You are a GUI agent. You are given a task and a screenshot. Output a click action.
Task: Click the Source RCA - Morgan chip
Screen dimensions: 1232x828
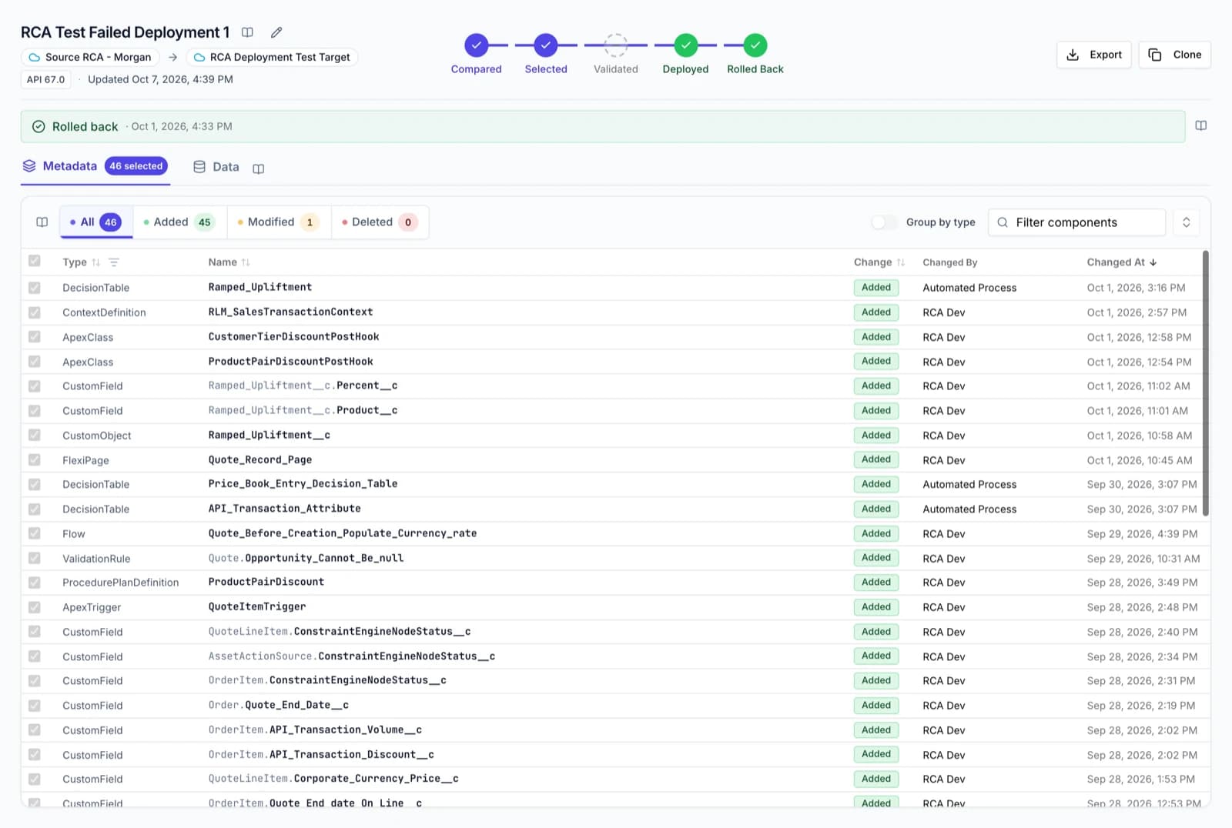point(90,57)
